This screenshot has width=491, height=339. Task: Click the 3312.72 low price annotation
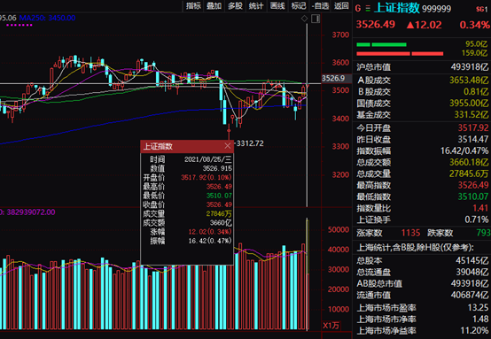tap(250, 143)
